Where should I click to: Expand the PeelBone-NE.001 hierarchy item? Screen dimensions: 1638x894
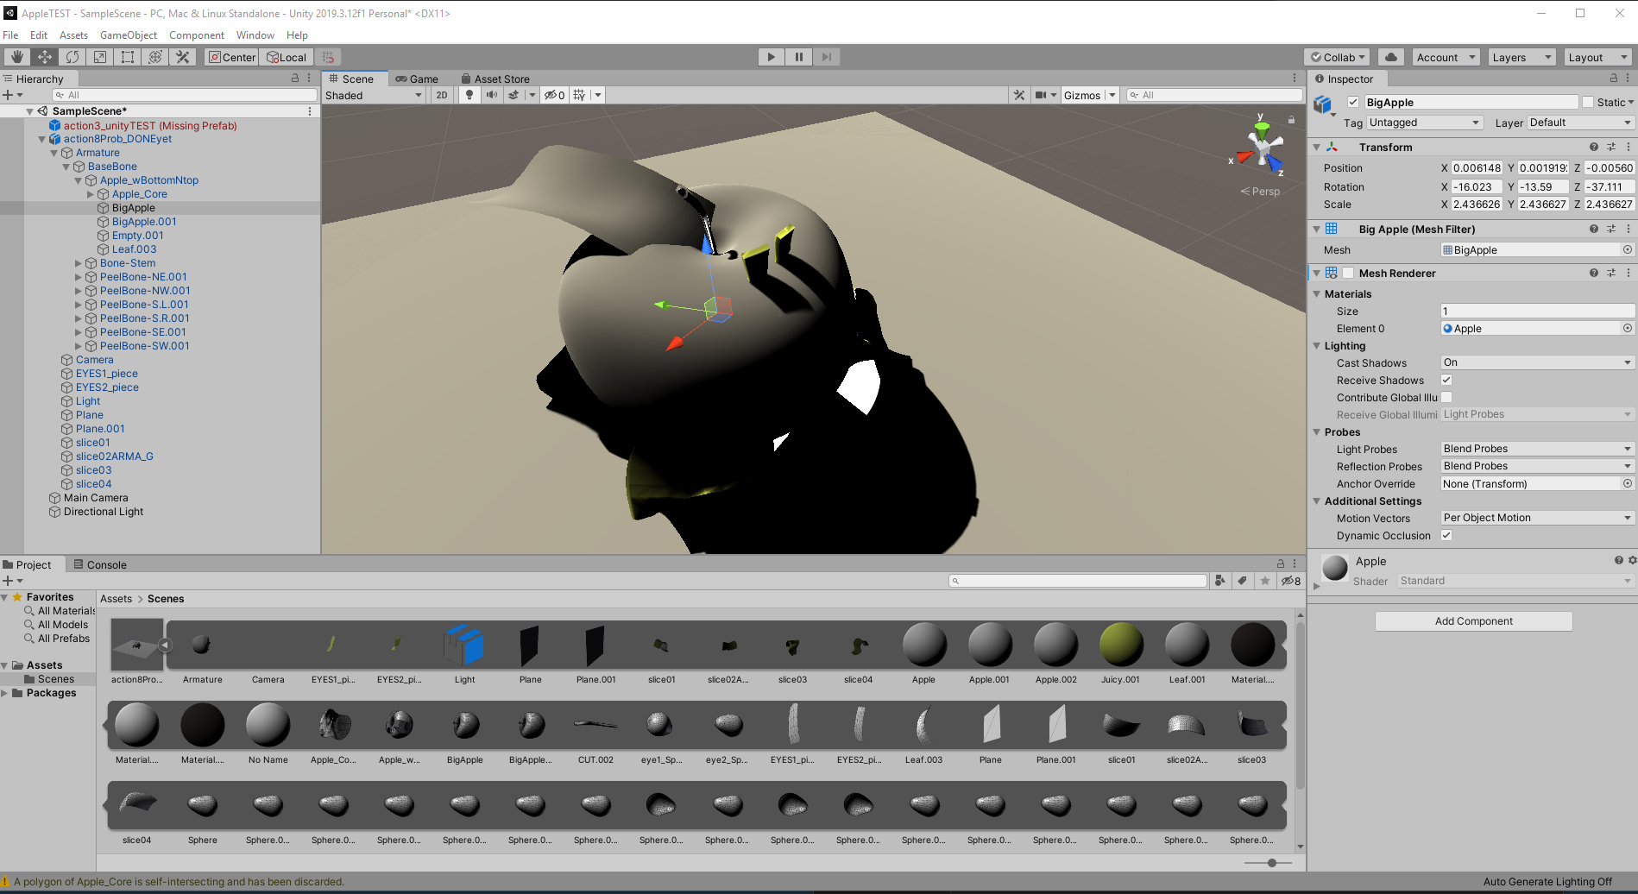(79, 277)
